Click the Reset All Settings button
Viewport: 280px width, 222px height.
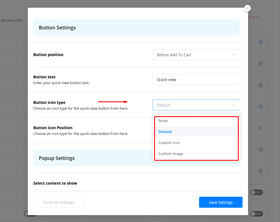click(58, 202)
